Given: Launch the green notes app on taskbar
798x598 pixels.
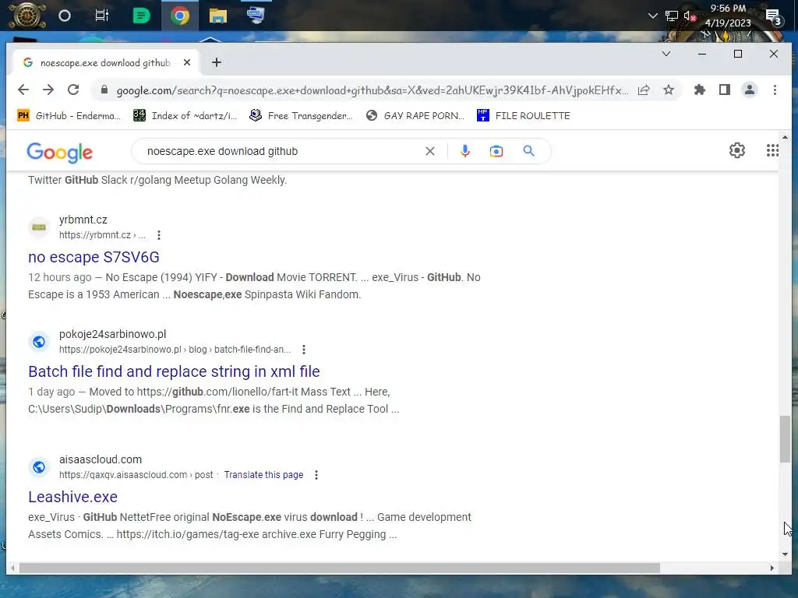Looking at the screenshot, I should tap(141, 16).
